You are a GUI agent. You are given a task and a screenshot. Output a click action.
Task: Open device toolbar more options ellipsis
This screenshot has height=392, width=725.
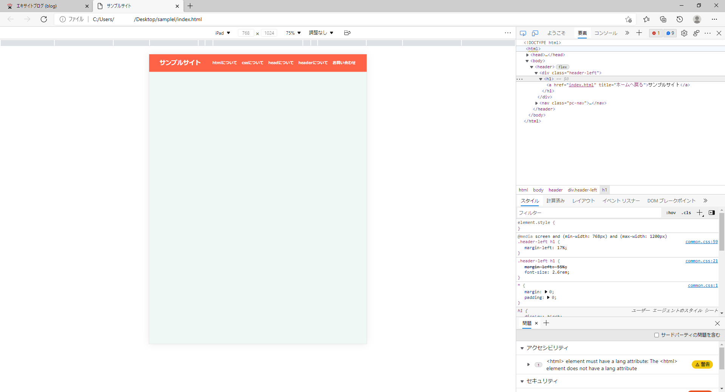coord(508,33)
